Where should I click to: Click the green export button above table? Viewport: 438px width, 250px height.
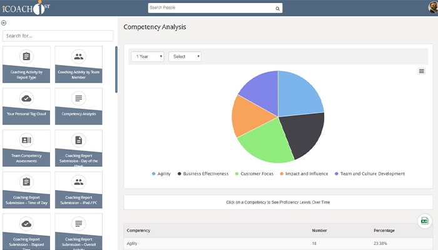[x=424, y=221]
